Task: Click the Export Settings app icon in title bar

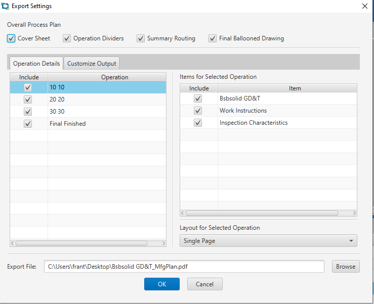Action: [x=5, y=6]
